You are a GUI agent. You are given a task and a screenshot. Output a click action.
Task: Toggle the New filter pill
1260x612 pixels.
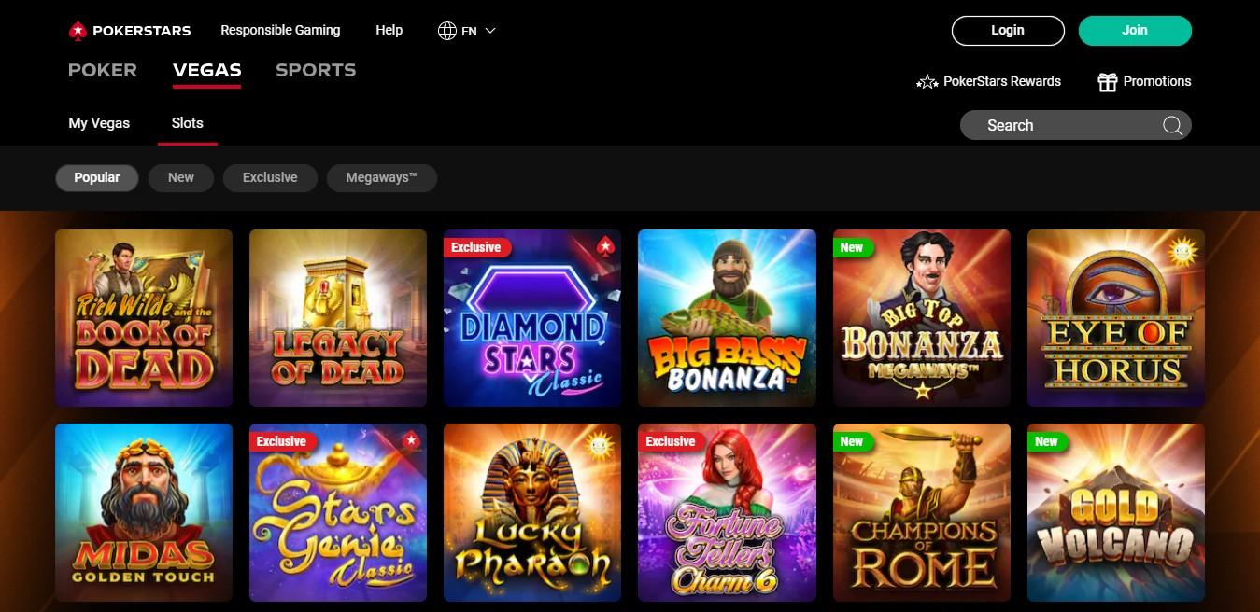(x=181, y=177)
